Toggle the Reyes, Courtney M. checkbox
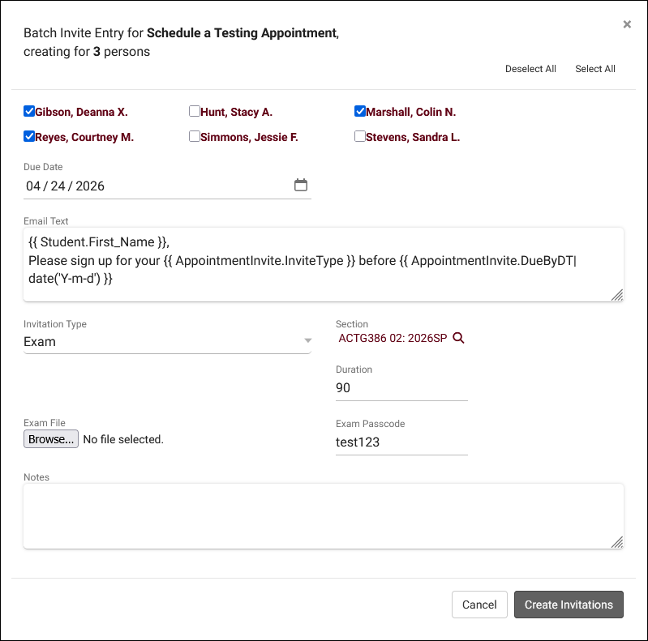Screen dimensions: 648x641 [29, 137]
